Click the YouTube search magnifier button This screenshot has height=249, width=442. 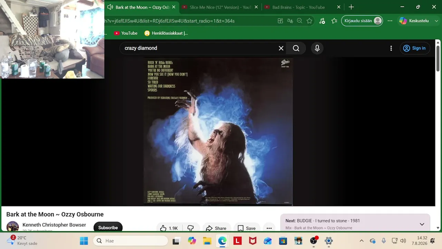(296, 48)
